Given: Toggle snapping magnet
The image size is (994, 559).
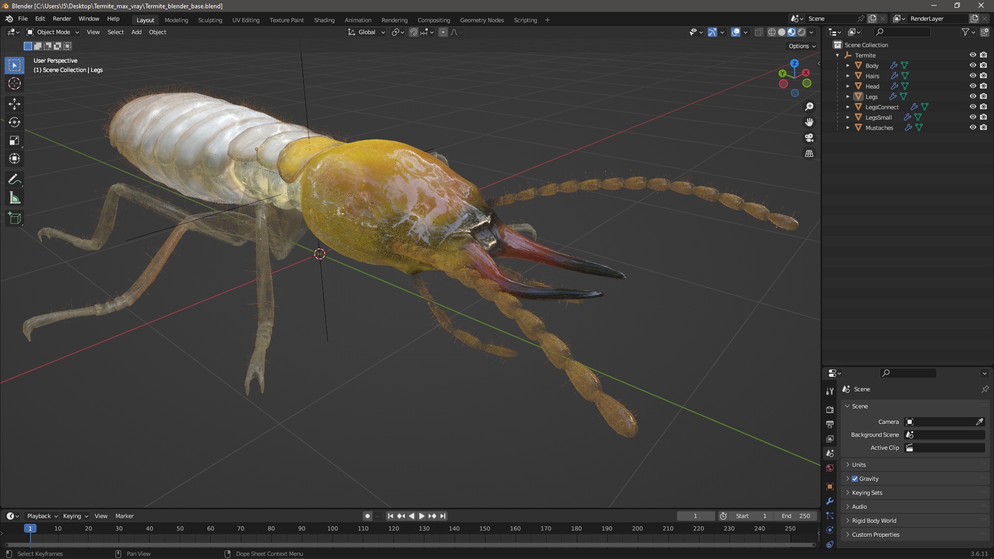Looking at the screenshot, I should (x=413, y=32).
